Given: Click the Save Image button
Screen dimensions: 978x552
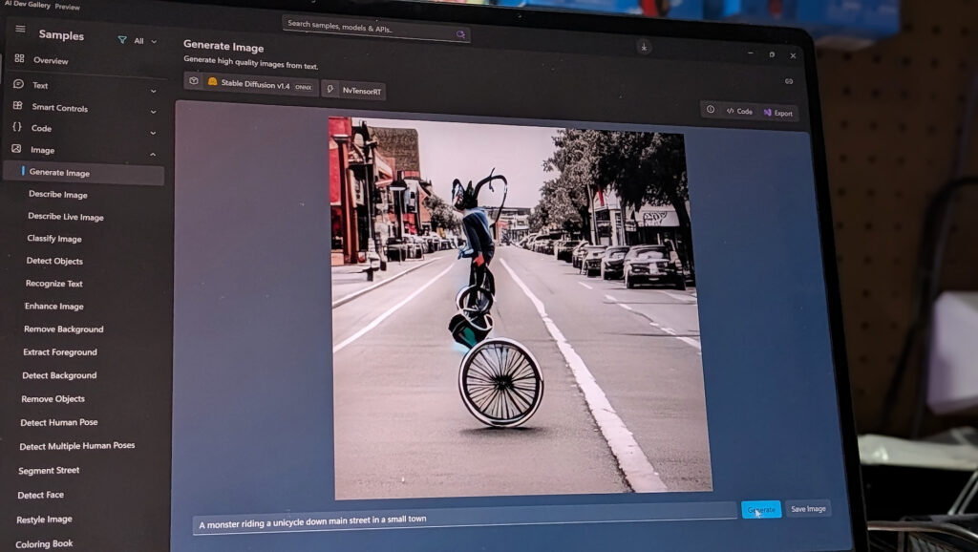Looking at the screenshot, I should (x=808, y=509).
